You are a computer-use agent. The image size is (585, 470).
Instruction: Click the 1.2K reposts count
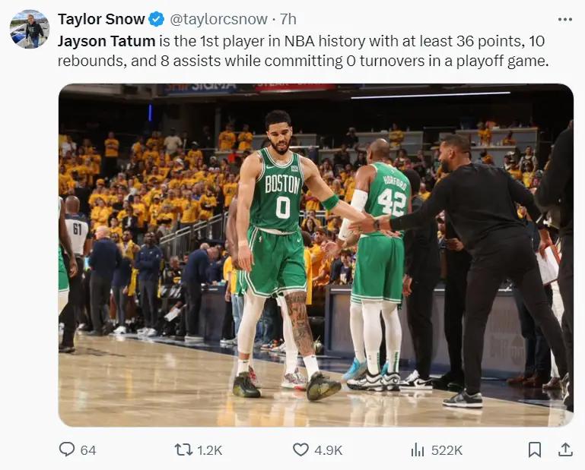pos(210,450)
